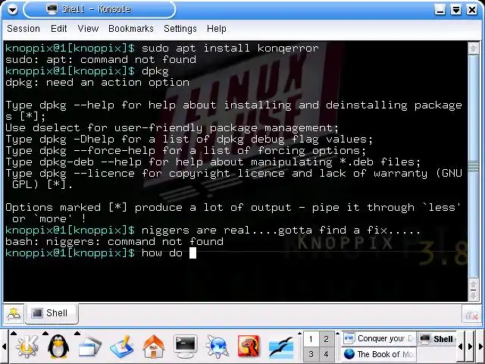Screen dimensions: 485x364
Task: Click the Konsole icon in title bar
Action: (x=52, y=8)
